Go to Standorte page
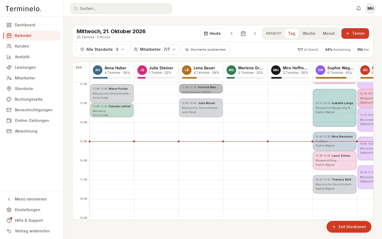 (32, 89)
